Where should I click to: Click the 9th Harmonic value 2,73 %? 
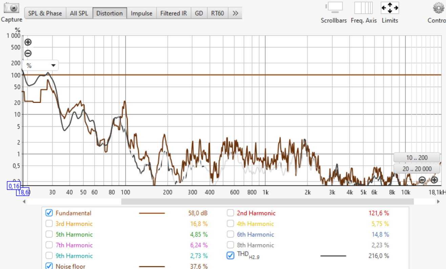click(x=199, y=256)
